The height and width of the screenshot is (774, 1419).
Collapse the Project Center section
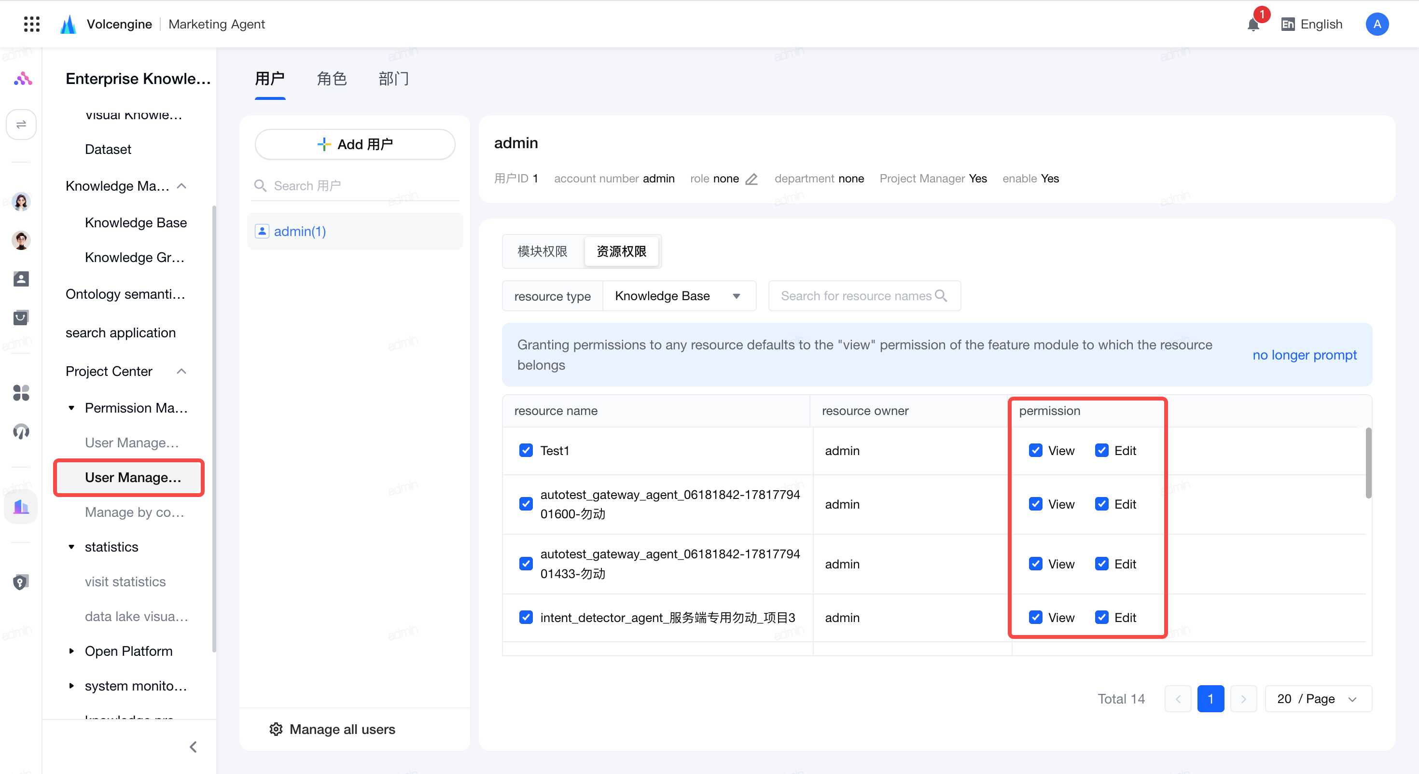[182, 371]
